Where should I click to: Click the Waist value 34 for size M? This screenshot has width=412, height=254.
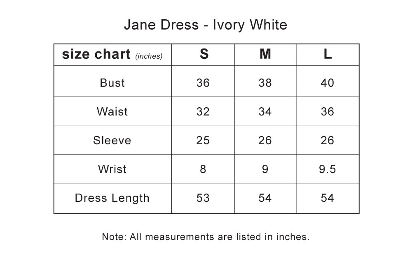point(265,112)
